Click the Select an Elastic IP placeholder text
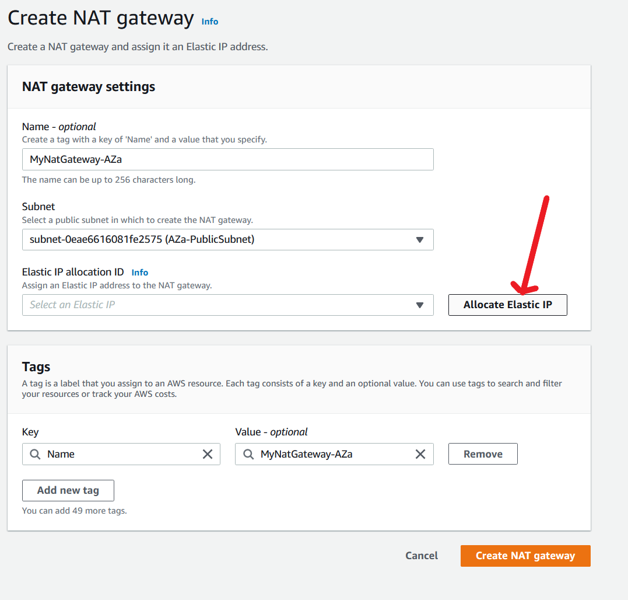The width and height of the screenshot is (628, 600). [72, 305]
